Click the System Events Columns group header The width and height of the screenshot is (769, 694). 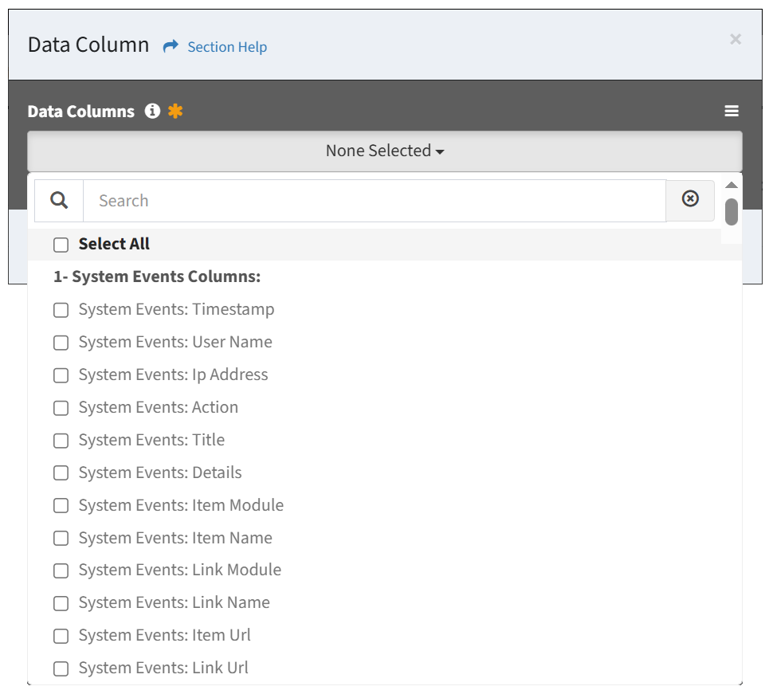(157, 276)
